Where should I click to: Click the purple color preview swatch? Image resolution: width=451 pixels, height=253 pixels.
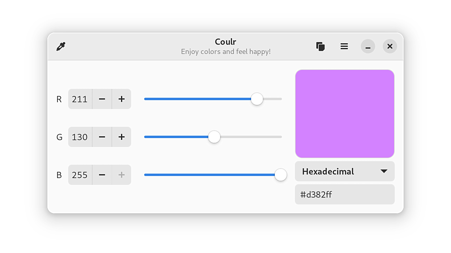[344, 114]
